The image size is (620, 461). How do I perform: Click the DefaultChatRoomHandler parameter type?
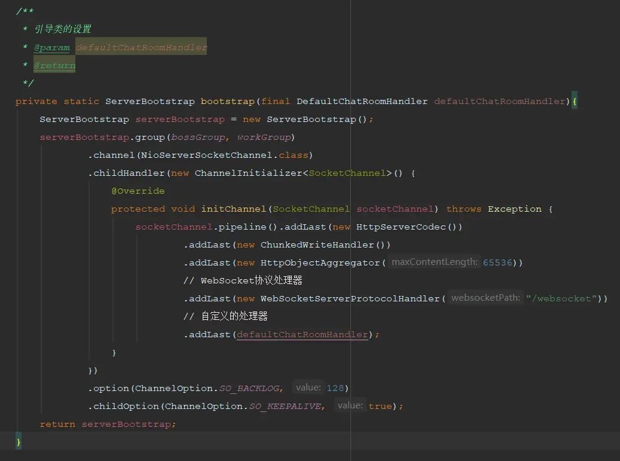point(362,101)
